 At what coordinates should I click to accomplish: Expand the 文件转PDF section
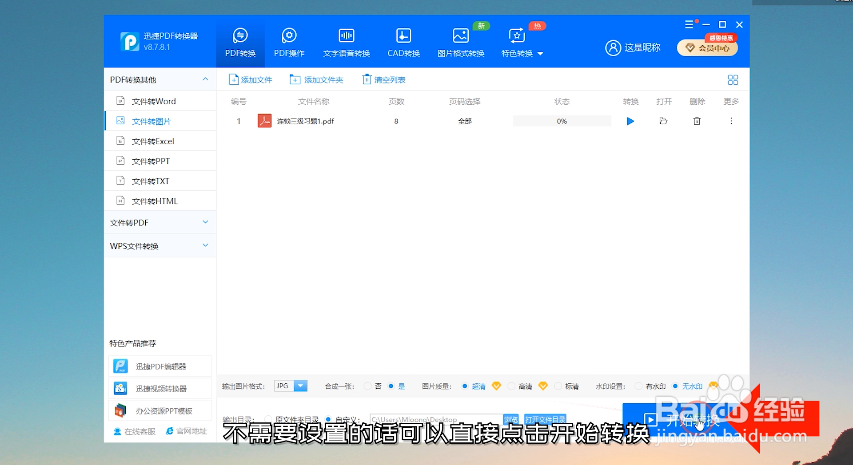coord(160,222)
